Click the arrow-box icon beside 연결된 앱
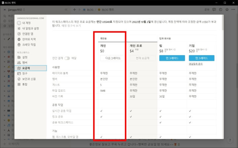 [x=19, y=34]
